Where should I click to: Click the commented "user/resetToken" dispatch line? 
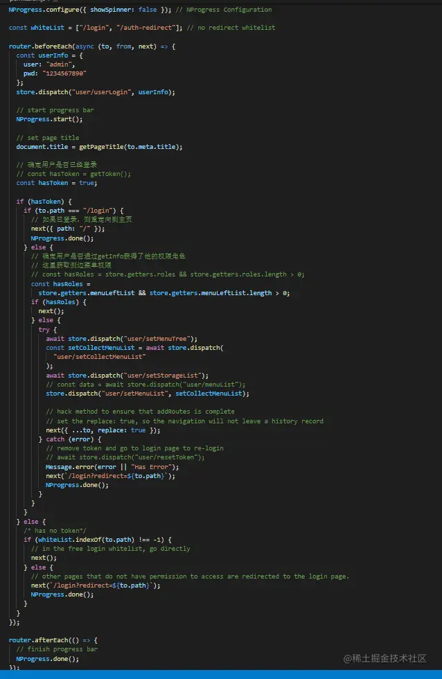point(125,458)
